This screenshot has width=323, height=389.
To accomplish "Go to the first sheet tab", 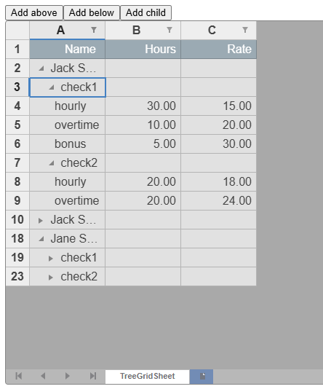I will tap(19, 376).
